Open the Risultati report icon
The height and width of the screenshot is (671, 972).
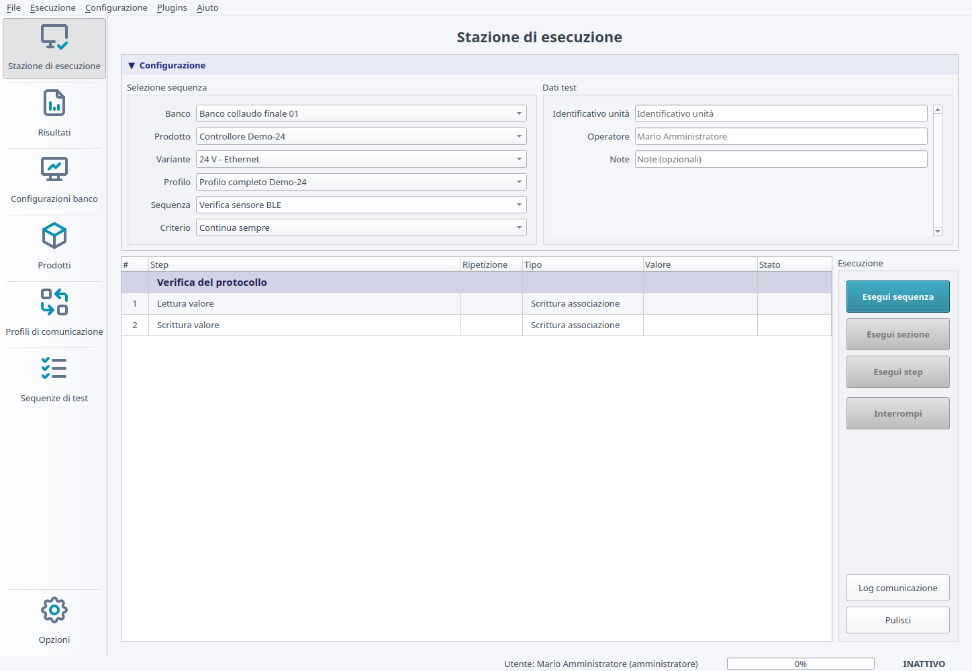tap(54, 103)
